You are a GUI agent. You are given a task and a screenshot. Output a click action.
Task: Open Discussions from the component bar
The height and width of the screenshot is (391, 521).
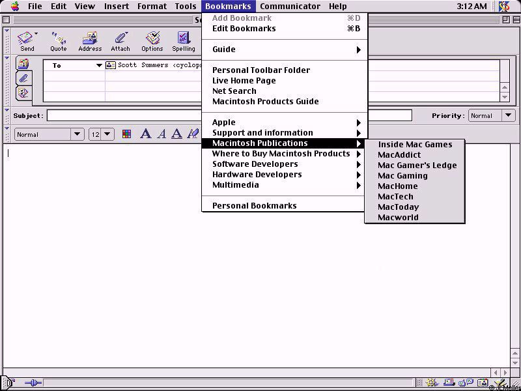tap(465, 383)
